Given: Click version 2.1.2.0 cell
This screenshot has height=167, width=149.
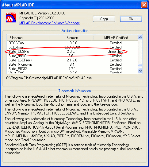Looking at the screenshot, I should click(72, 60).
